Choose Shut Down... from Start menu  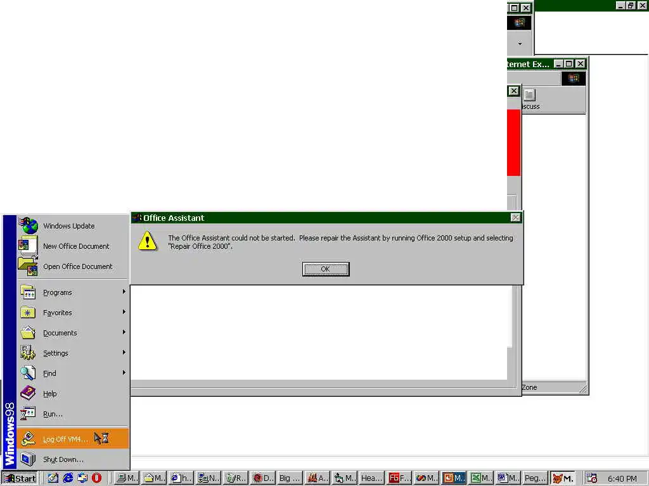pos(73,459)
